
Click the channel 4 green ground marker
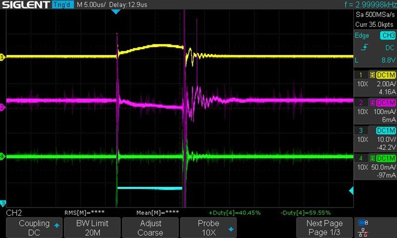pos(2,156)
